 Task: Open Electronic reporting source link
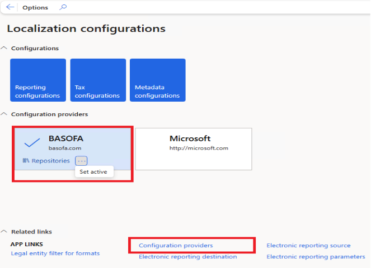click(x=308, y=246)
